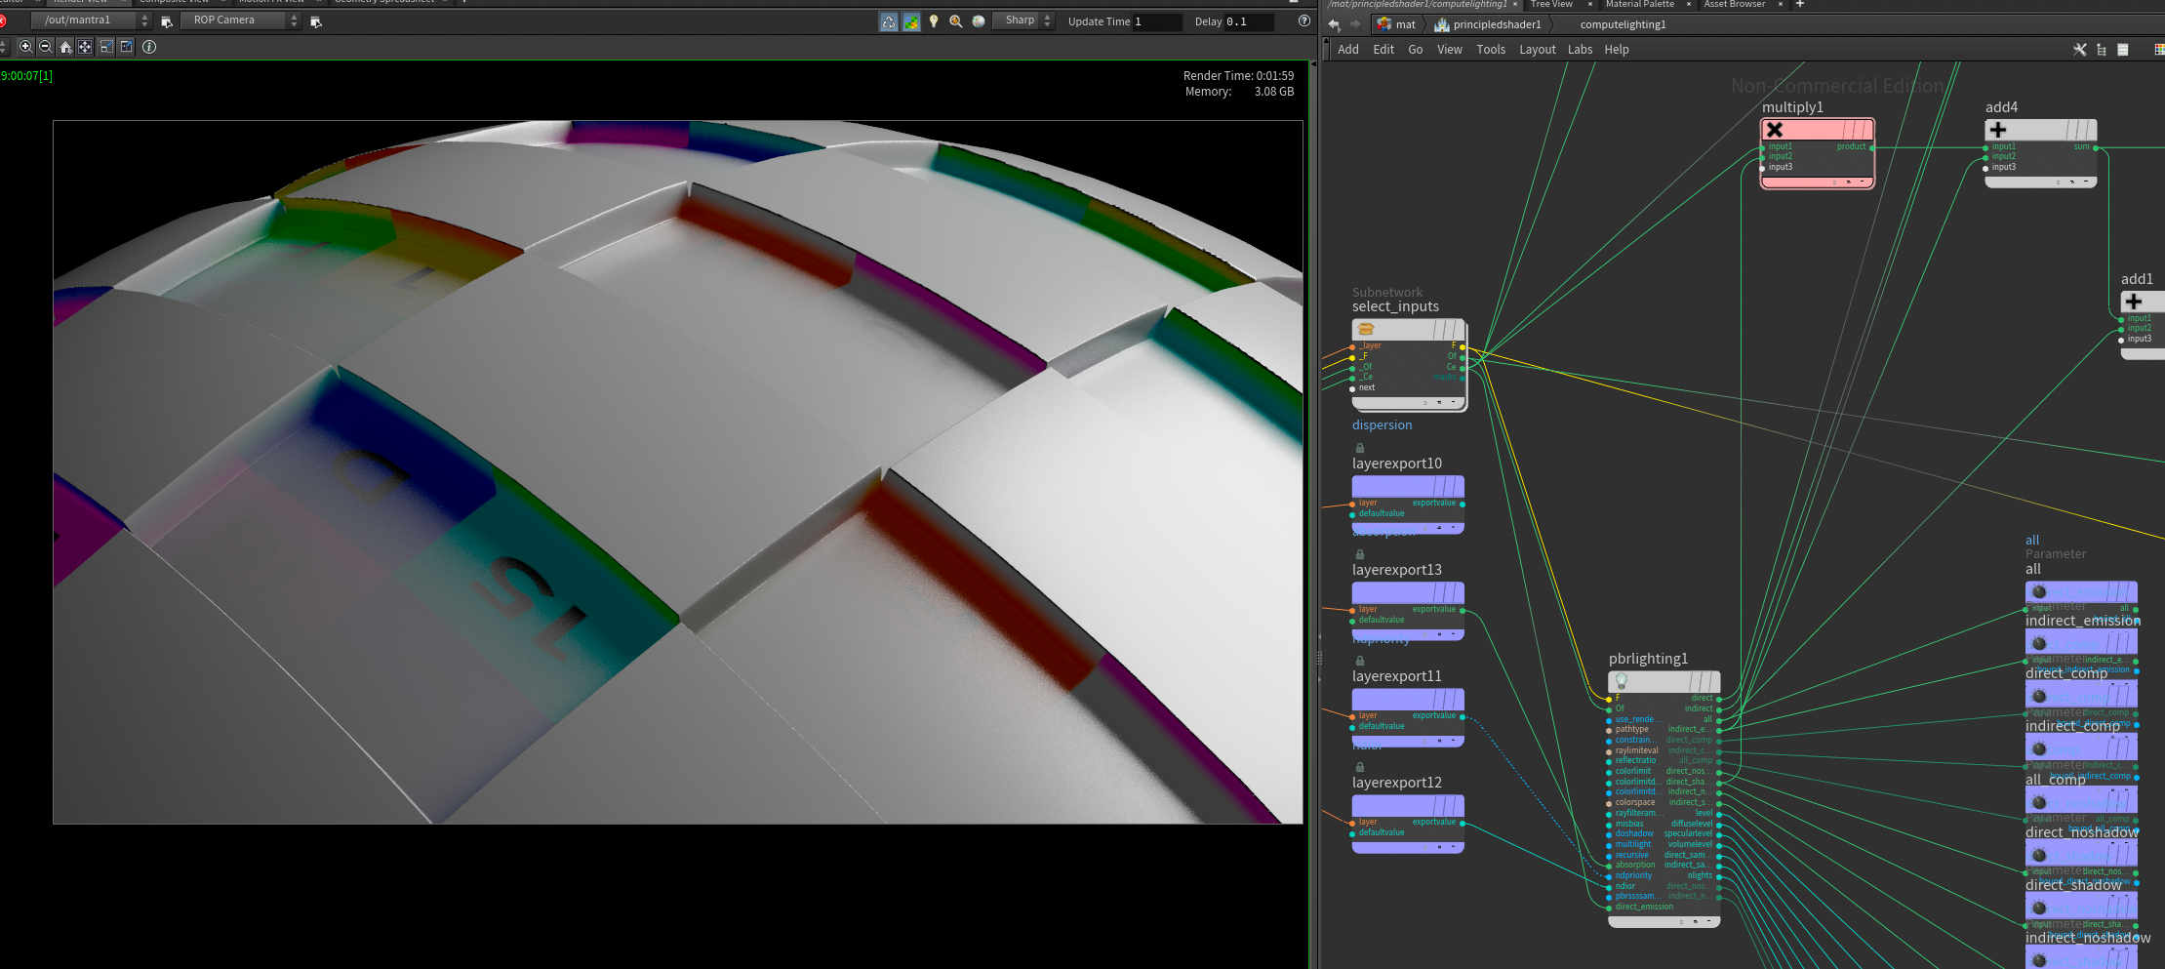This screenshot has height=969, width=2165.
Task: Open new pane tab with plus icon
Action: [1800, 4]
